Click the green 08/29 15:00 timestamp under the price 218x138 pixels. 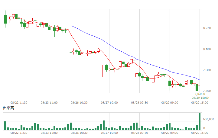(x=200, y=98)
